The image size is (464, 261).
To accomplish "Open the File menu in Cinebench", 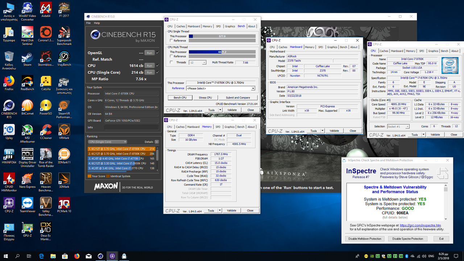I will 88,23.
